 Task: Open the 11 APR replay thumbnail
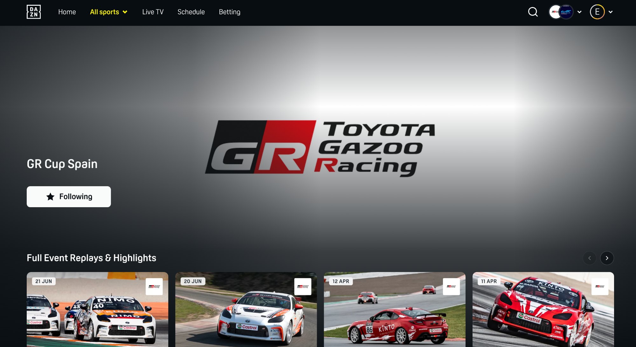[x=543, y=310]
